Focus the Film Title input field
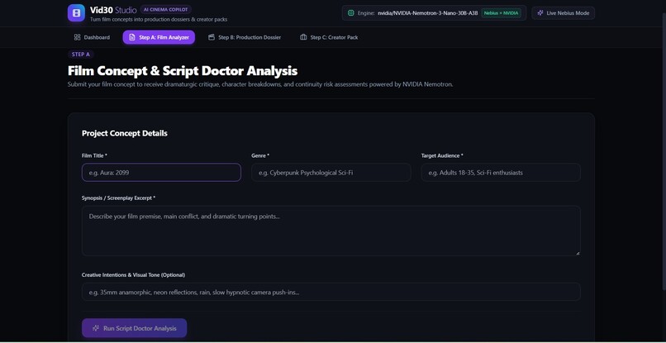 161,173
